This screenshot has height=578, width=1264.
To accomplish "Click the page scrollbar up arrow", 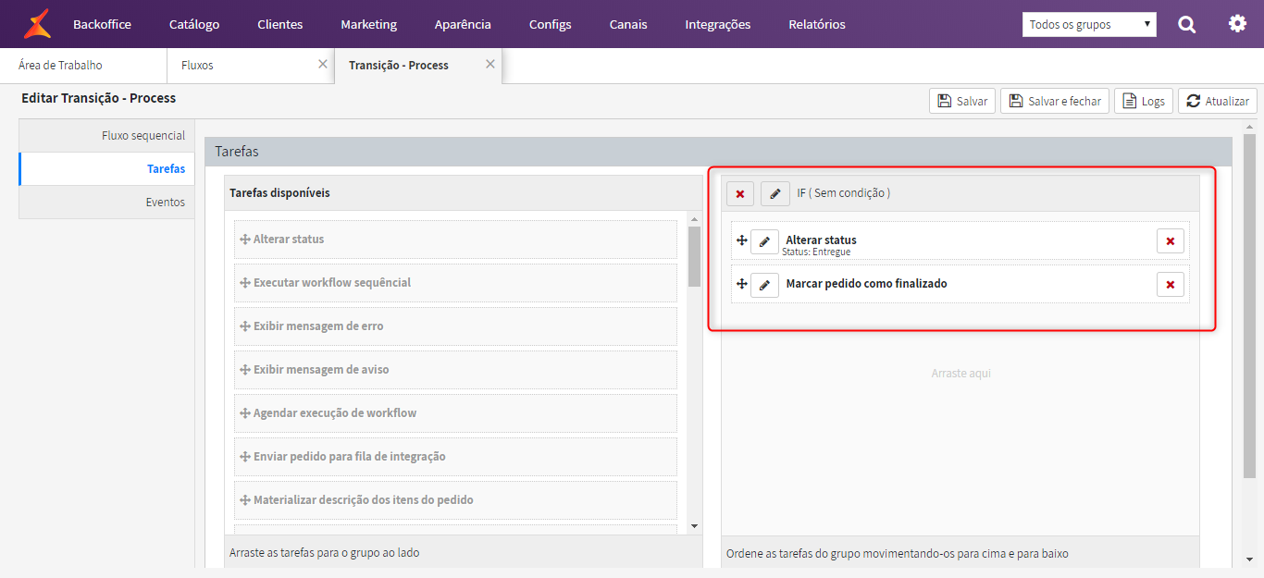I will 1249,127.
